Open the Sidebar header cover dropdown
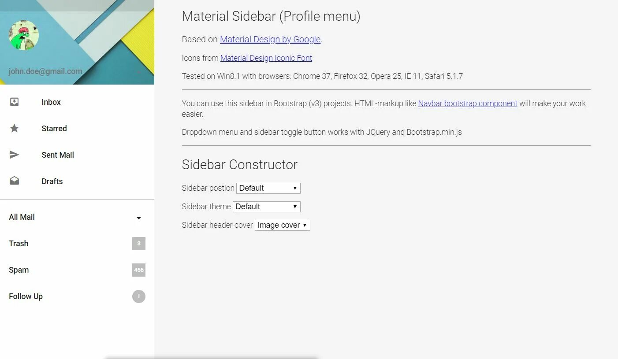 (283, 225)
